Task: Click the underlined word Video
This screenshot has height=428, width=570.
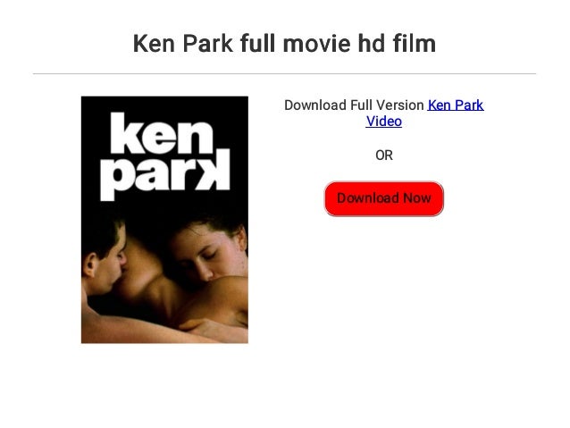Action: (x=384, y=122)
